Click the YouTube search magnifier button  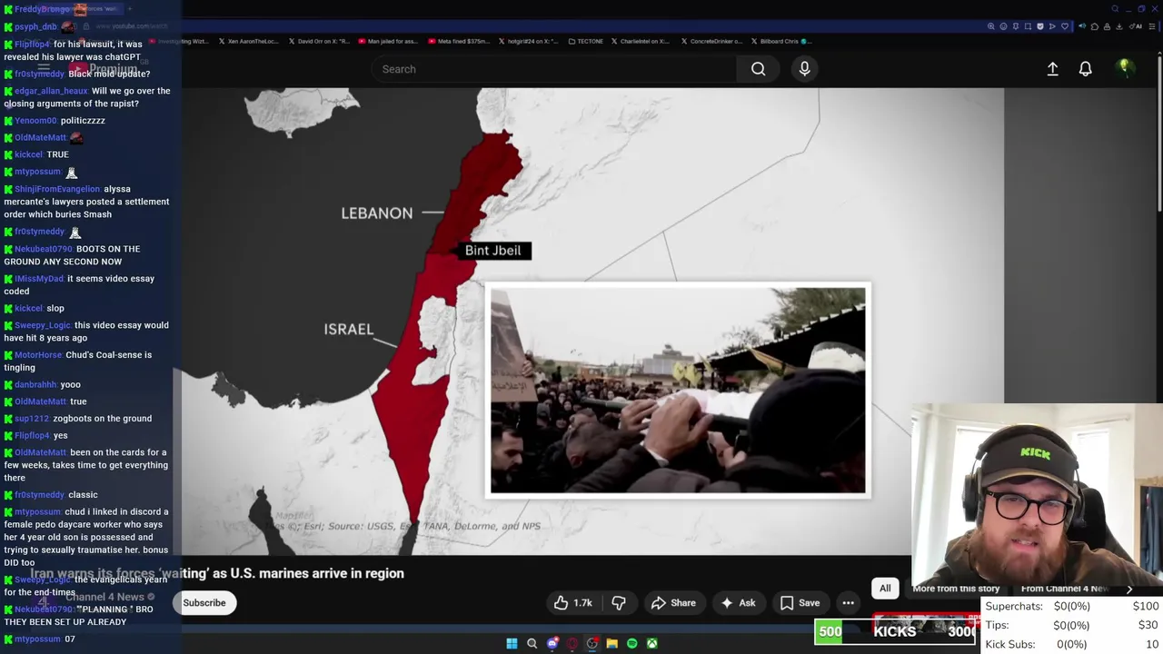tap(758, 69)
